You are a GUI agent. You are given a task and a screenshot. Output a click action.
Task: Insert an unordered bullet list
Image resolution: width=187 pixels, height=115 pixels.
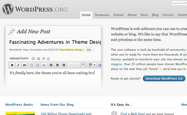(x=31, y=65)
